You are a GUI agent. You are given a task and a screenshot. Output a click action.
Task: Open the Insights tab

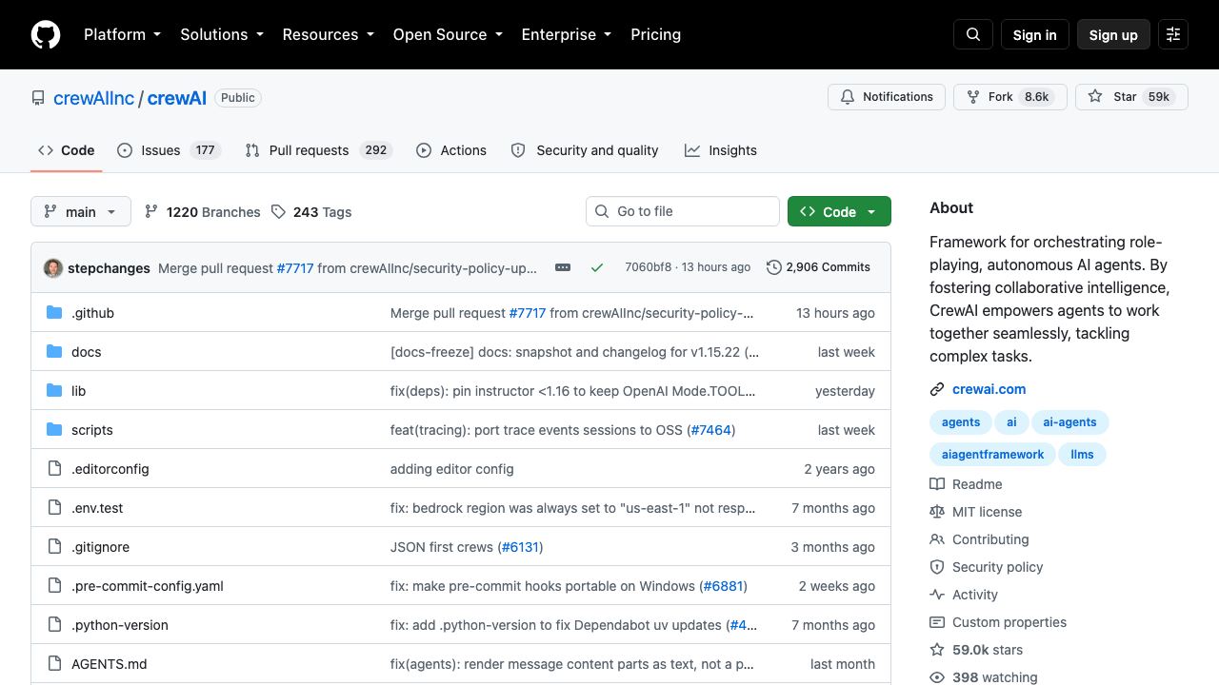pyautogui.click(x=721, y=150)
